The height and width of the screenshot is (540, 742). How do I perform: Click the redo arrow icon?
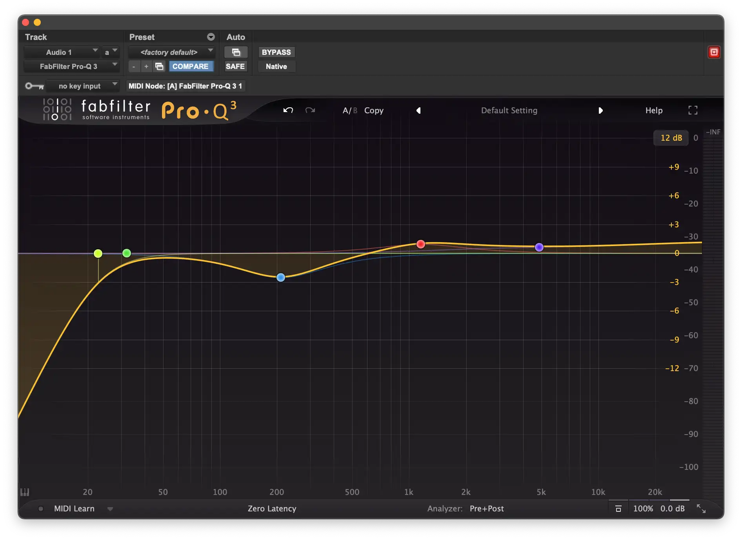[x=310, y=111]
